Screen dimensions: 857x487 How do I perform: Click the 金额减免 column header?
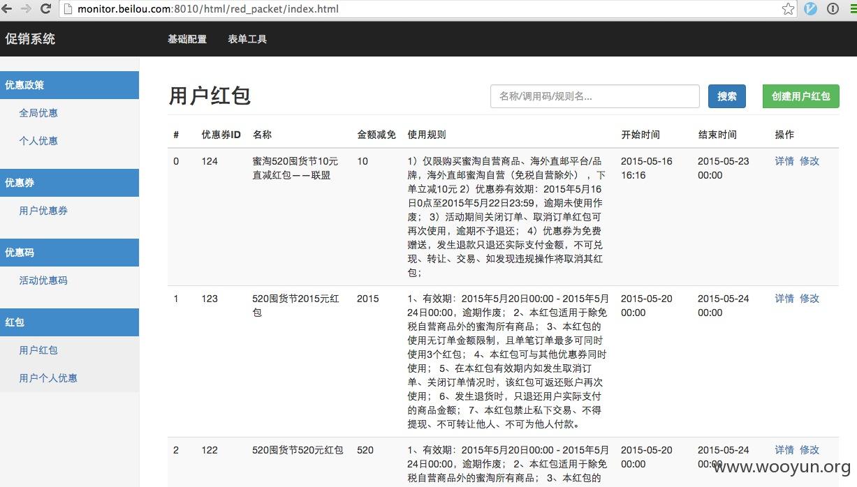point(376,135)
